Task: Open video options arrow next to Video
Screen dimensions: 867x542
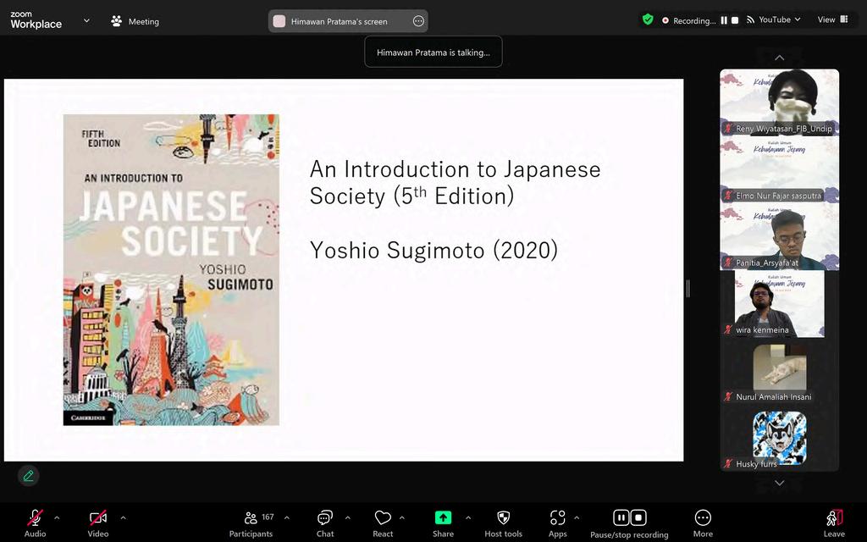Action: coord(124,518)
